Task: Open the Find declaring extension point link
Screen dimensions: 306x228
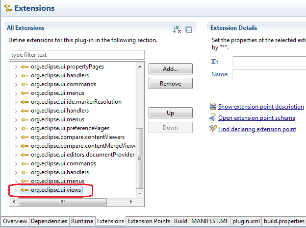Action: [x=257, y=129]
